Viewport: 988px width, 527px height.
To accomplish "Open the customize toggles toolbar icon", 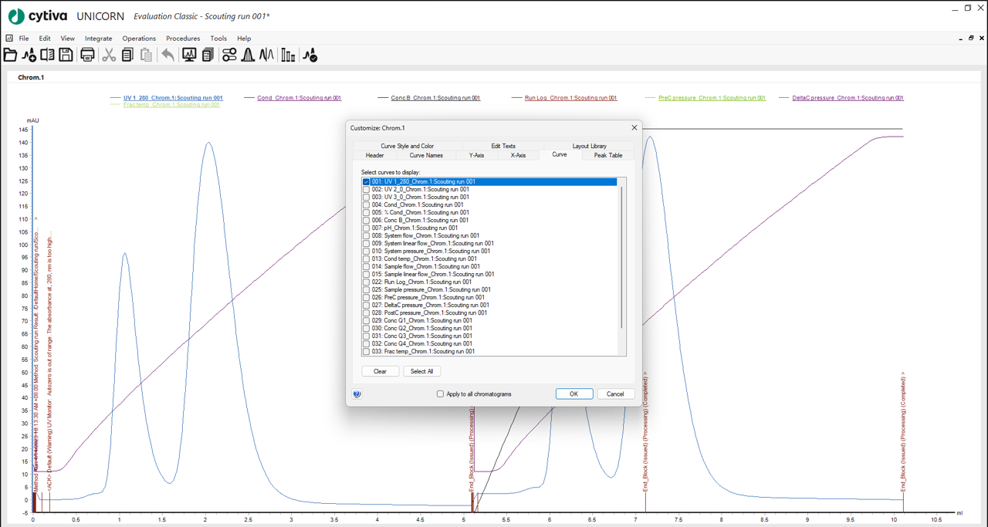I will click(229, 55).
